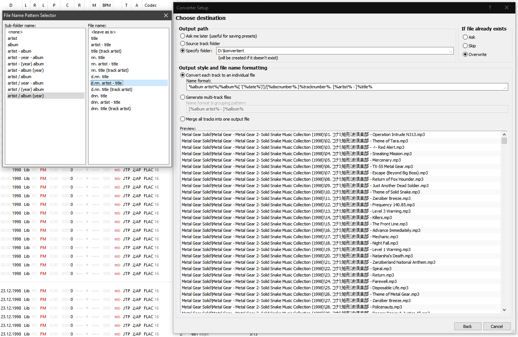Select 'artist' sub-folder pattern
This screenshot has width=518, height=337.
coord(45,38)
